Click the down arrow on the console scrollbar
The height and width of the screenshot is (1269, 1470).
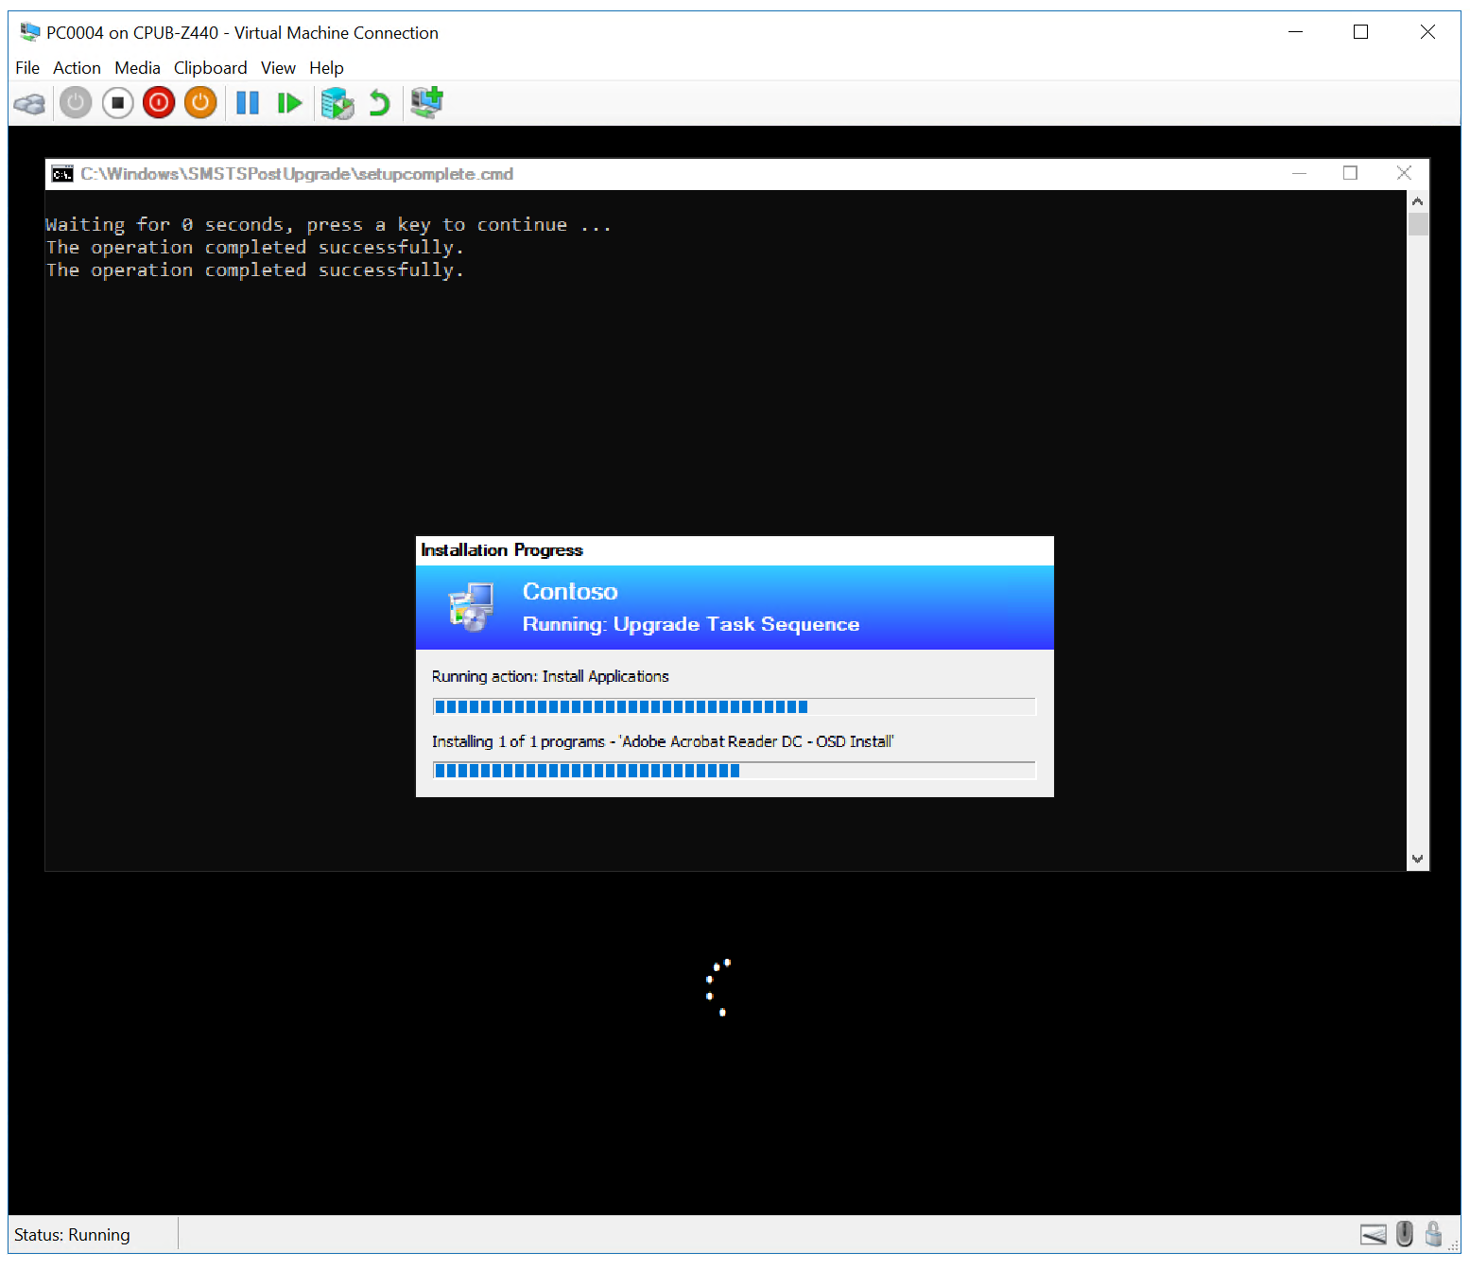[x=1418, y=859]
